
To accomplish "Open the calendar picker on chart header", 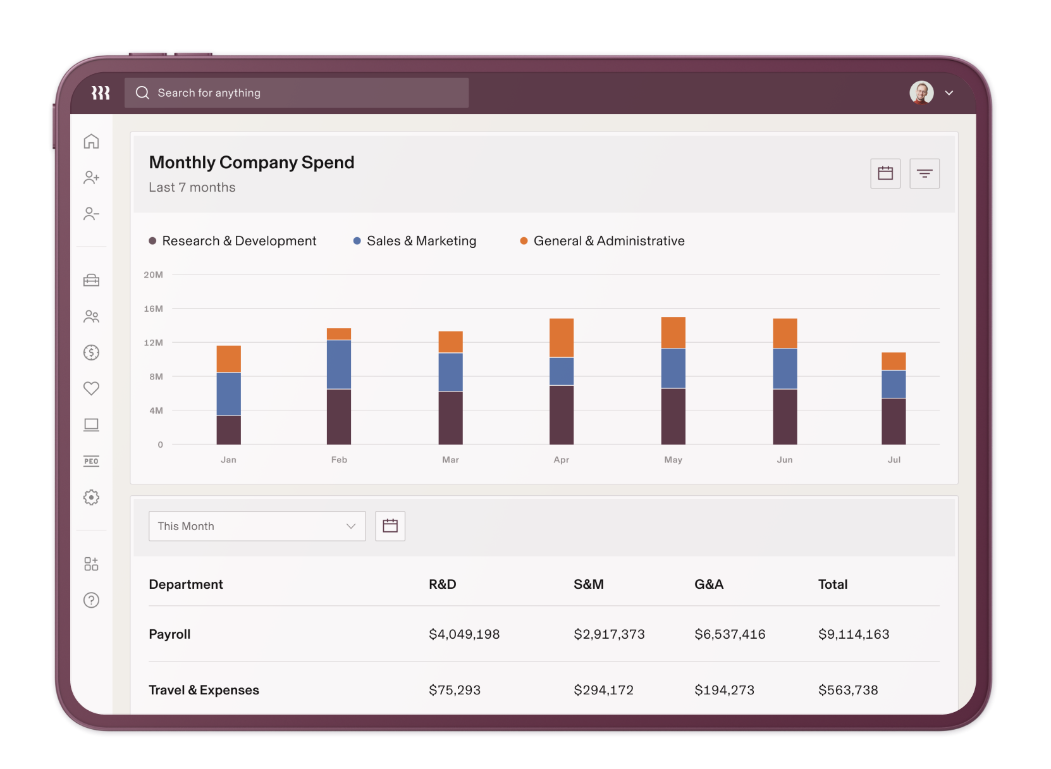I will tap(885, 173).
